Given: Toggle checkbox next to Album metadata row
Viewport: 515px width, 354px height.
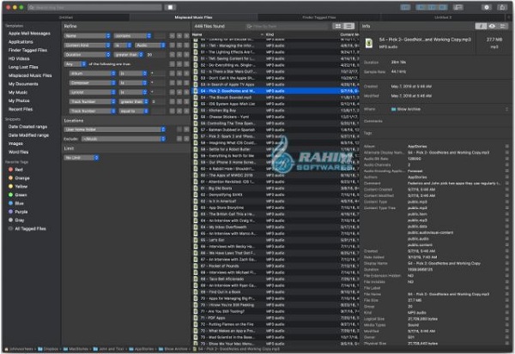Looking at the screenshot, I should (x=507, y=147).
